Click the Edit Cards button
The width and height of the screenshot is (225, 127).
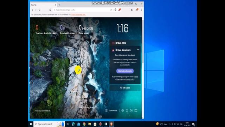click(125, 88)
